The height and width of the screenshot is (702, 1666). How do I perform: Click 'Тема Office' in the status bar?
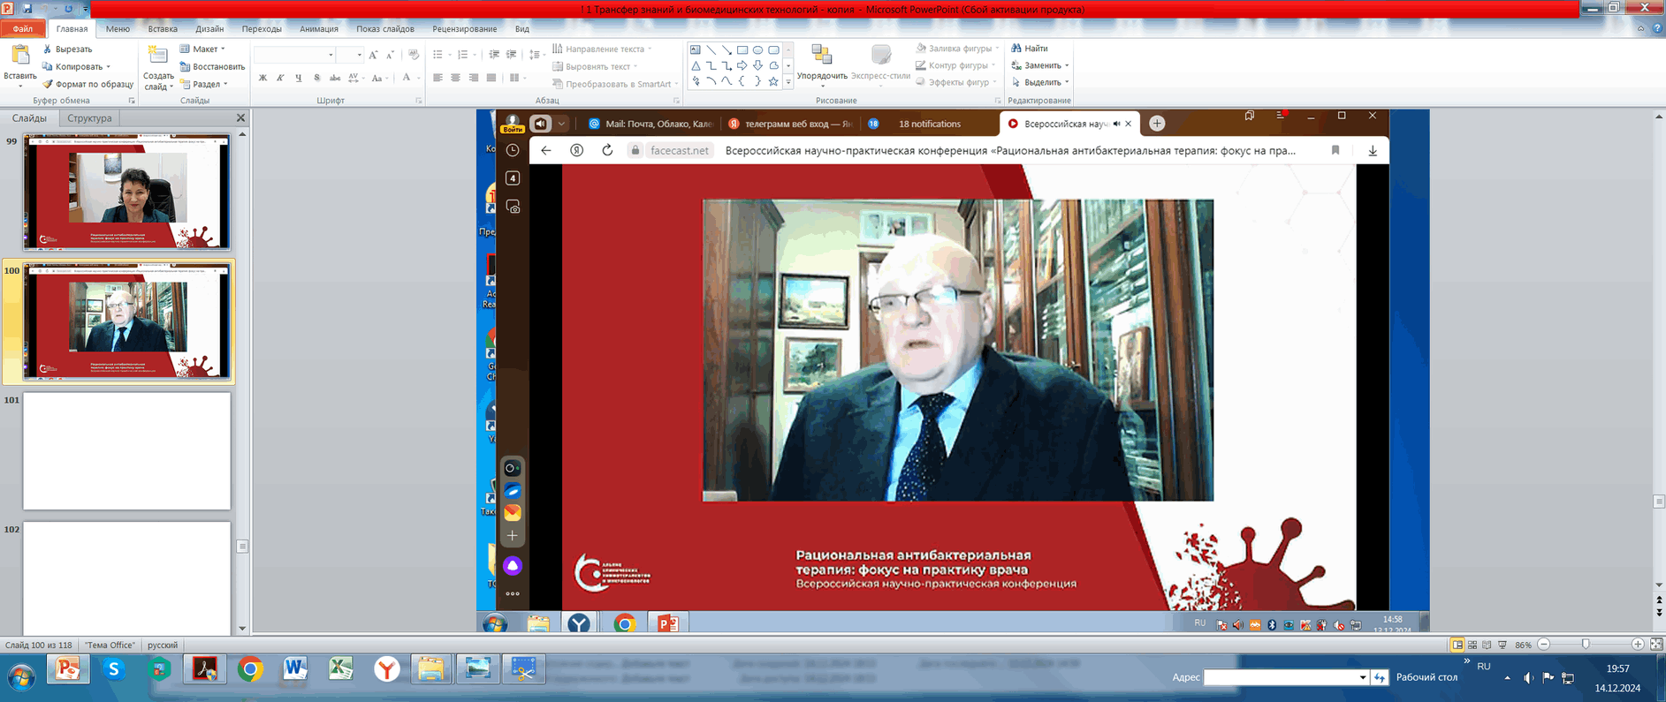pyautogui.click(x=110, y=645)
